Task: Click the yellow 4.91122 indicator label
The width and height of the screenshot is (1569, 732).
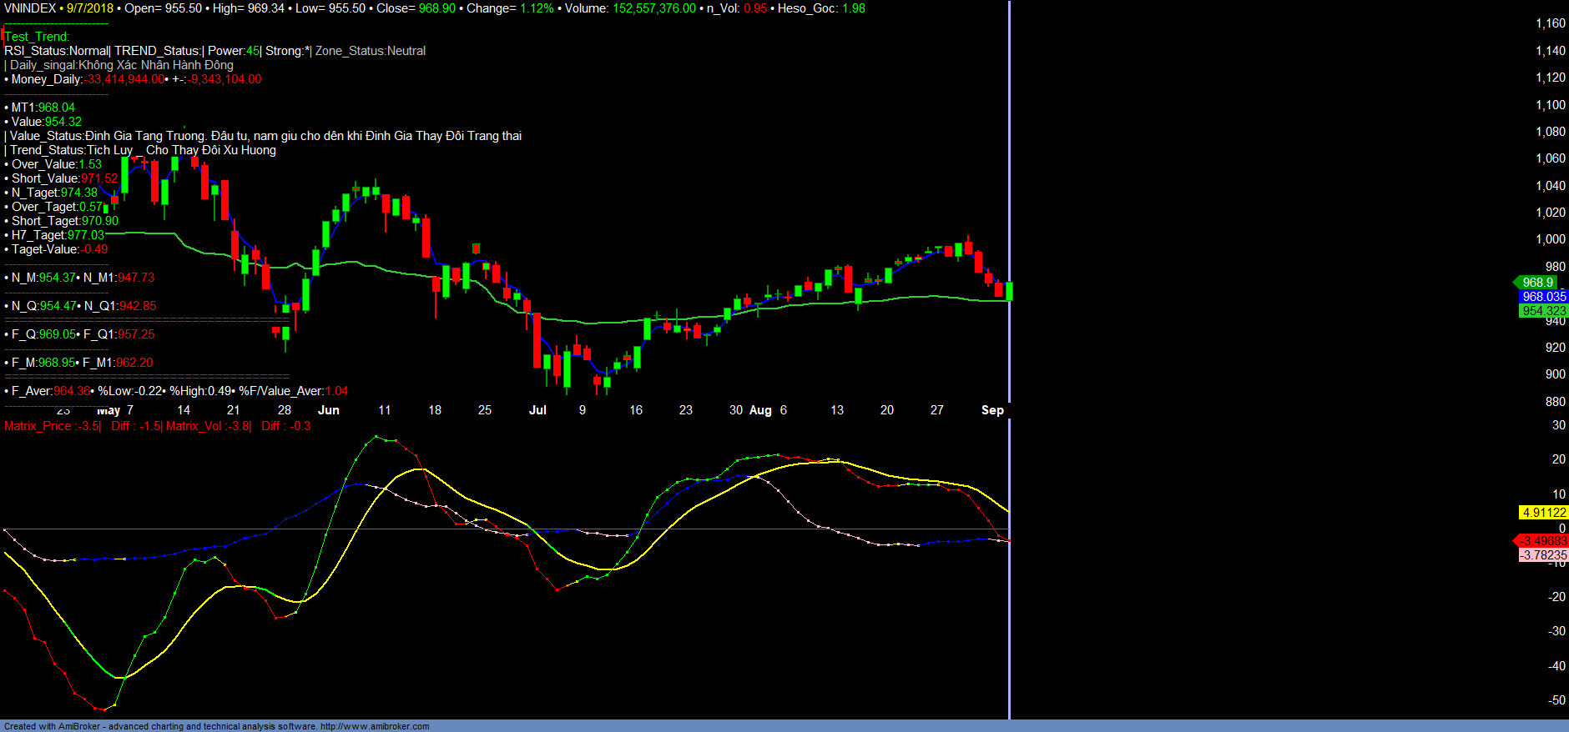Action: 1543,513
